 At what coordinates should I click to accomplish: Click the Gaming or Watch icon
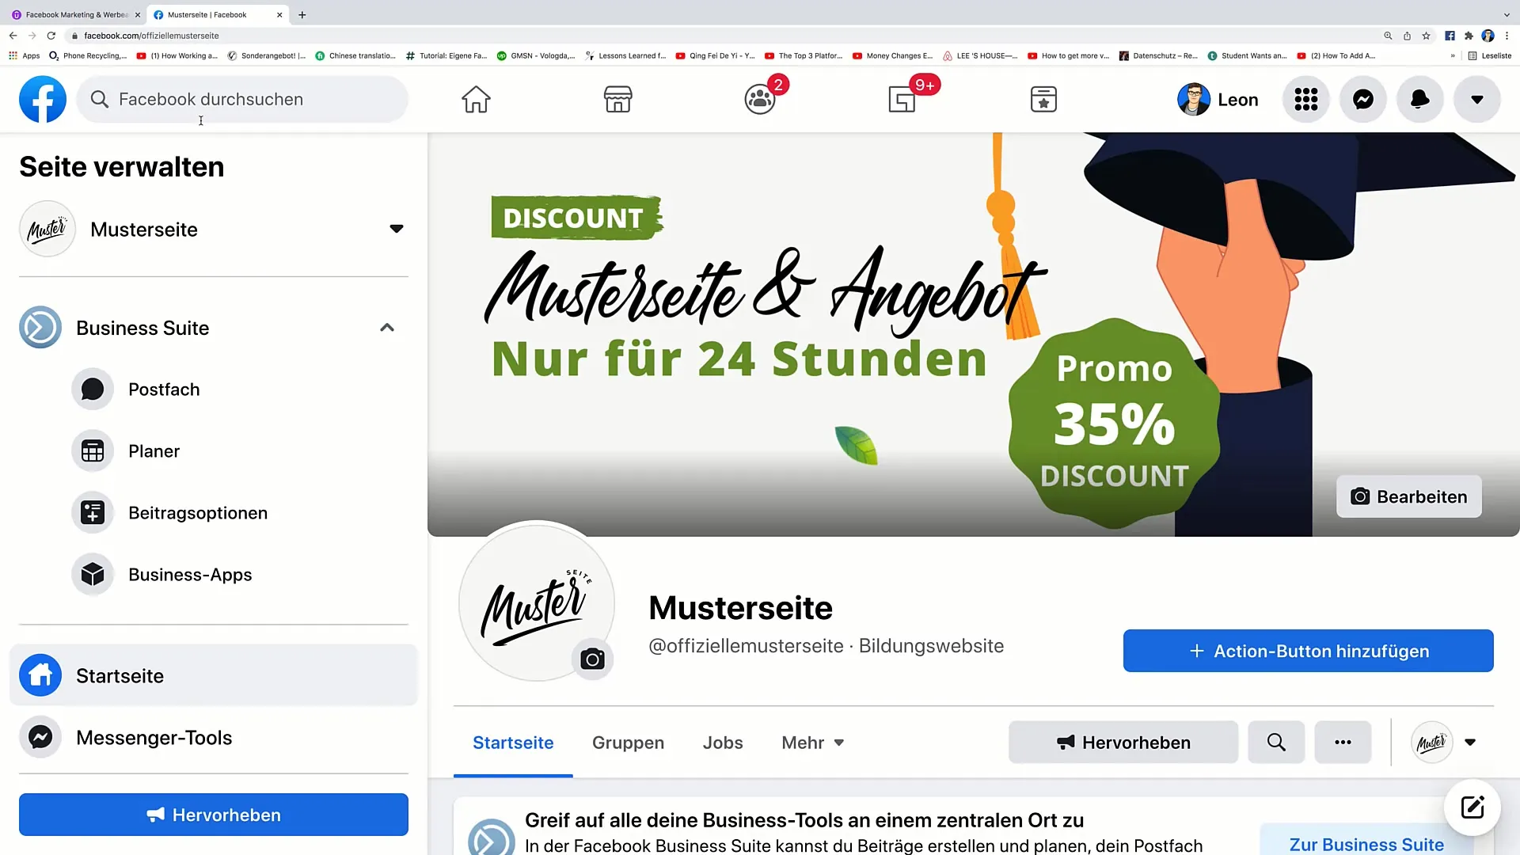pyautogui.click(x=1043, y=99)
